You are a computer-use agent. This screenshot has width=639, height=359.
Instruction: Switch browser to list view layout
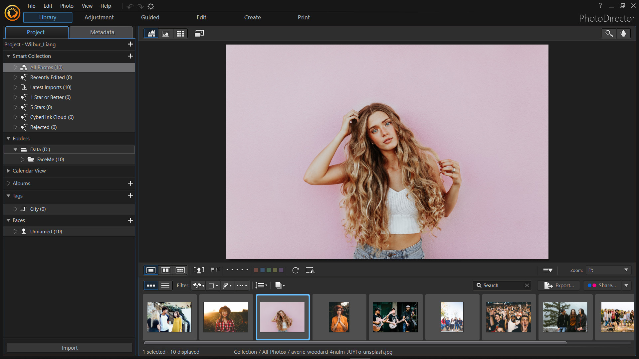coord(165,285)
